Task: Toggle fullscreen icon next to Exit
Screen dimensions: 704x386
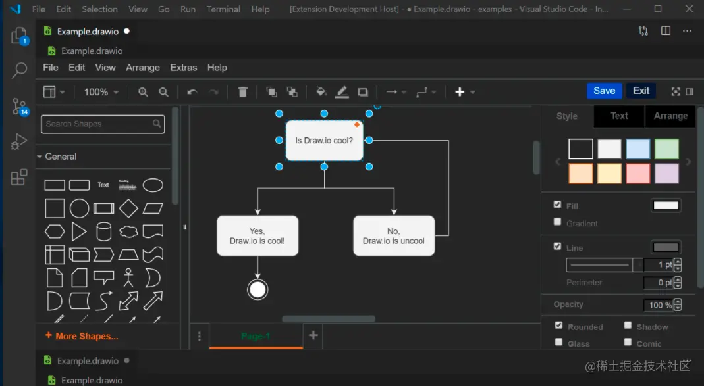Action: (x=675, y=92)
